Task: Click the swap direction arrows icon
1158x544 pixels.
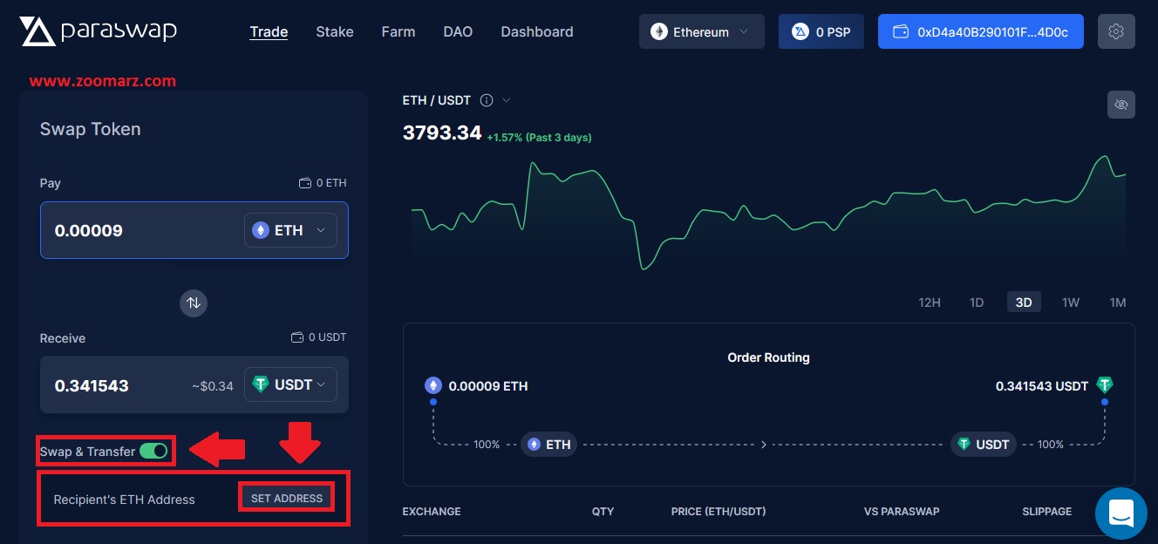Action: coord(194,303)
